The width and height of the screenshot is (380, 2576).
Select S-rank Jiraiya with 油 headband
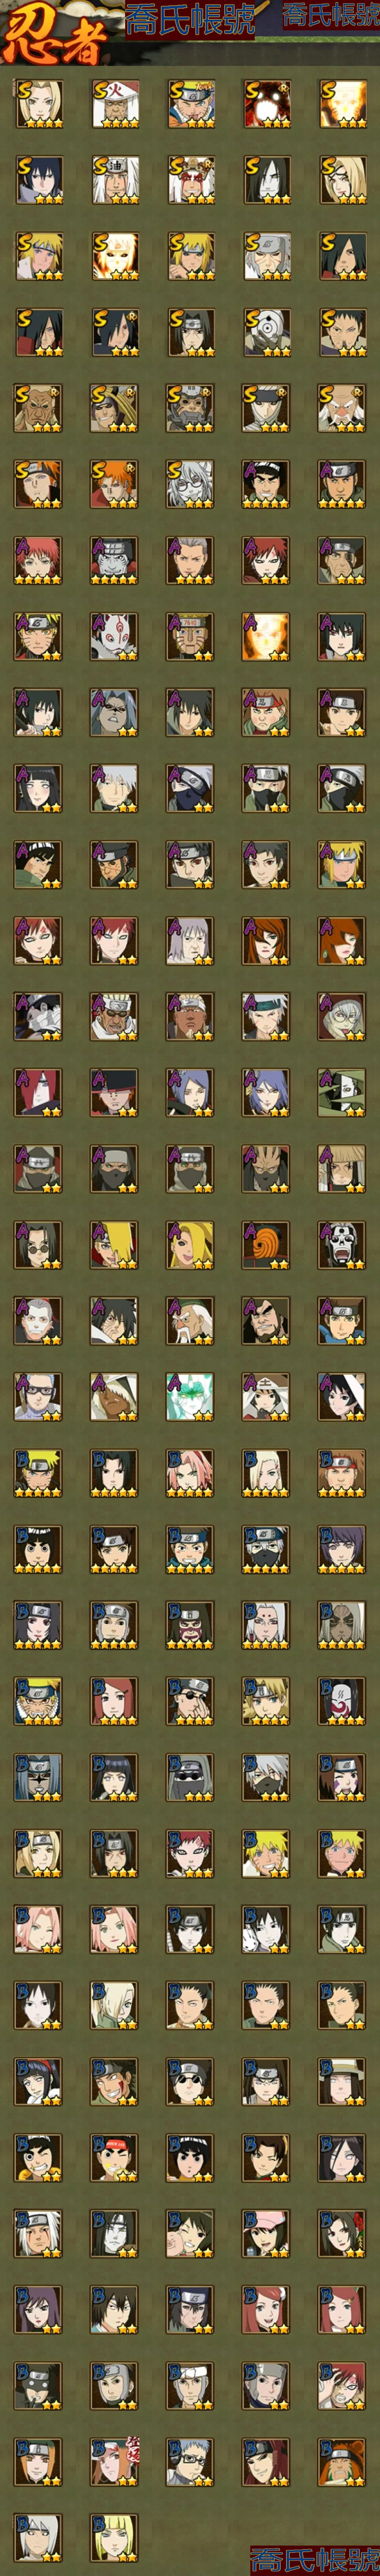[114, 180]
